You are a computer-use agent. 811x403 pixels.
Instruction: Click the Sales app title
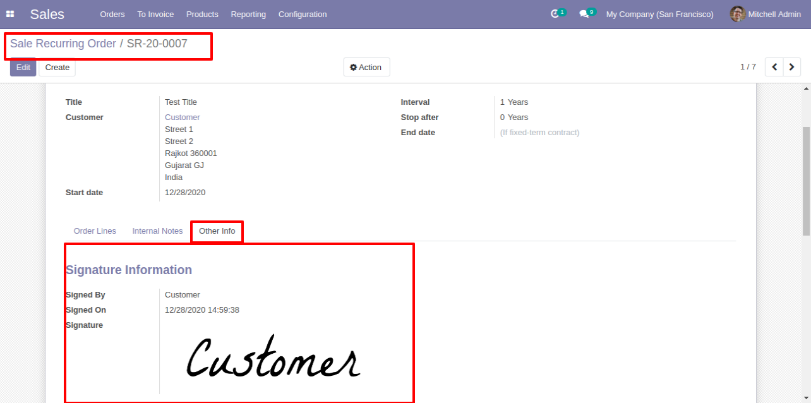pyautogui.click(x=47, y=14)
